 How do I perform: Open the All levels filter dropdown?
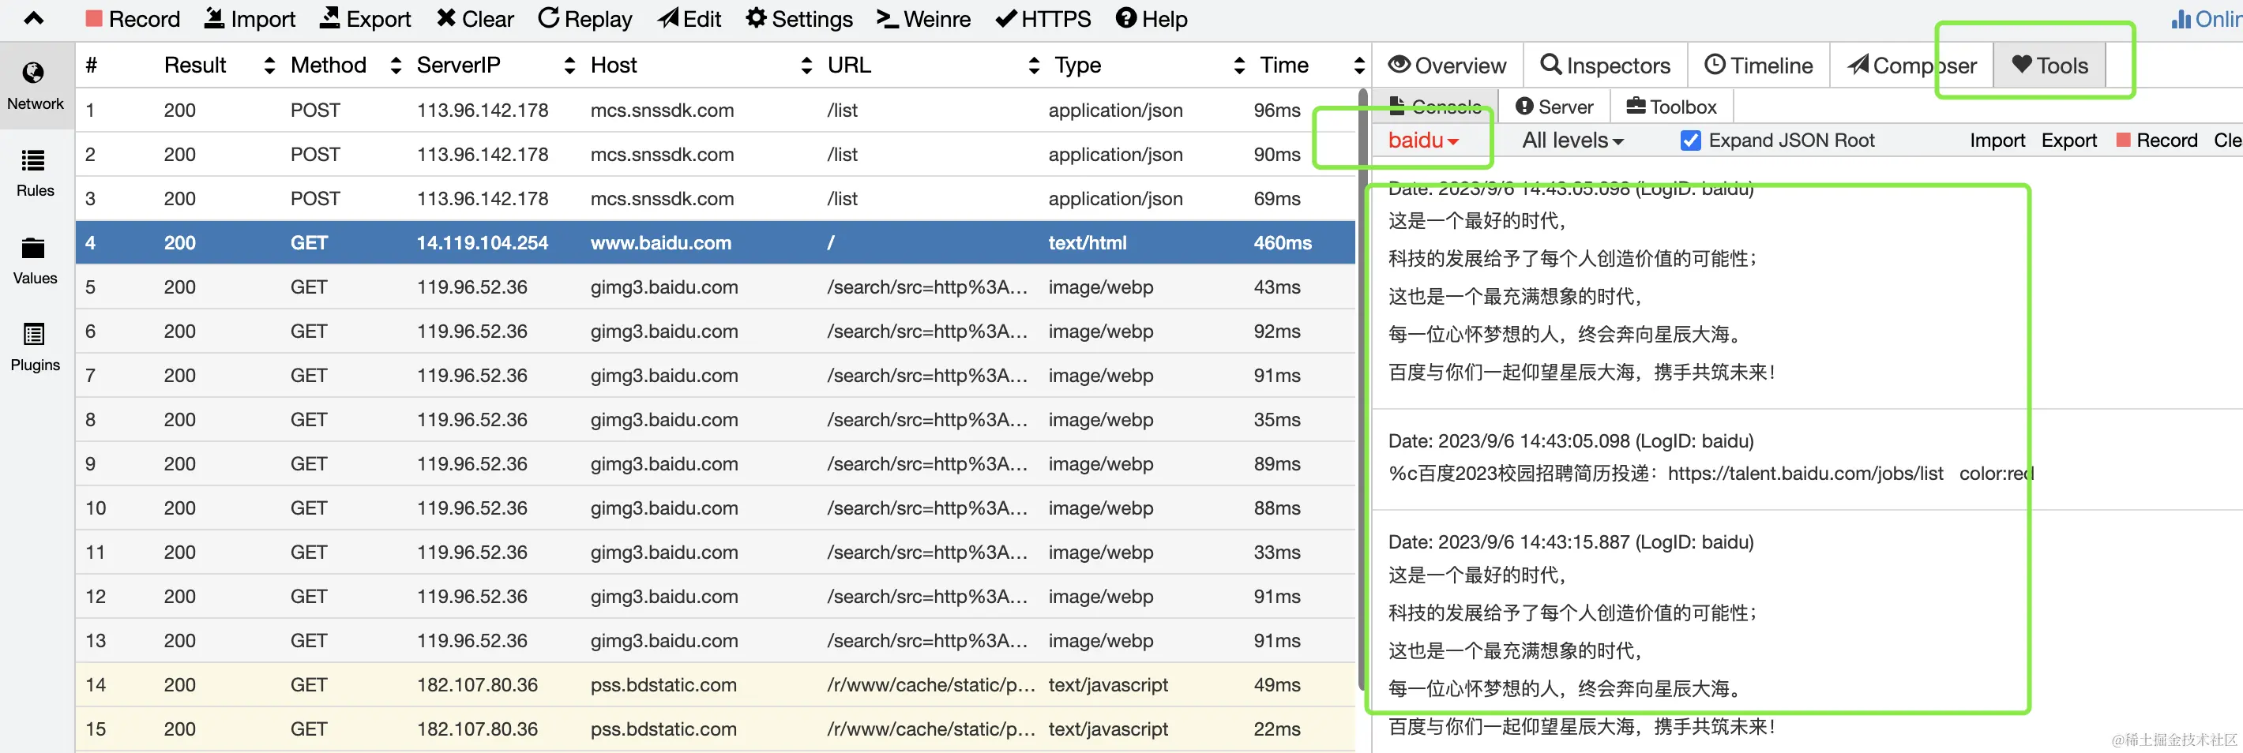1572,140
